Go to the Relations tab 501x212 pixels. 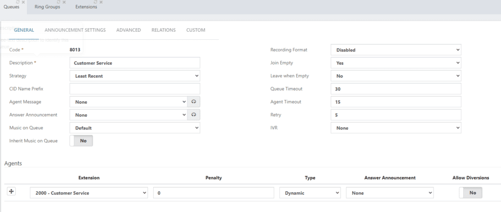coord(163,30)
